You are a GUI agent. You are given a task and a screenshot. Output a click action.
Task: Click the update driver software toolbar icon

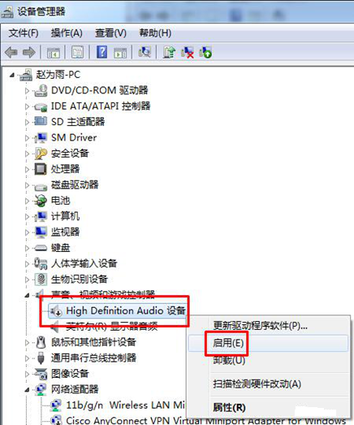169,52
